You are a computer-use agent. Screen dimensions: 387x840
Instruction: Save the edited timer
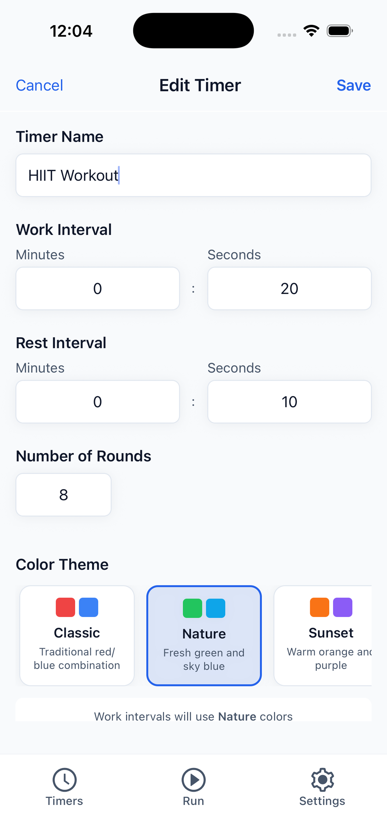[354, 85]
